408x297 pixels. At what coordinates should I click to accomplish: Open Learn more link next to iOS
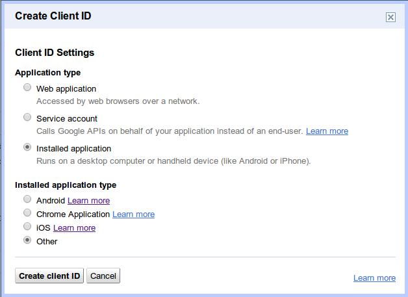coord(74,228)
